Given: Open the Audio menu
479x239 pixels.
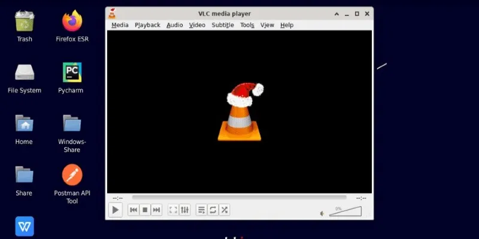Looking at the screenshot, I should [x=175, y=25].
